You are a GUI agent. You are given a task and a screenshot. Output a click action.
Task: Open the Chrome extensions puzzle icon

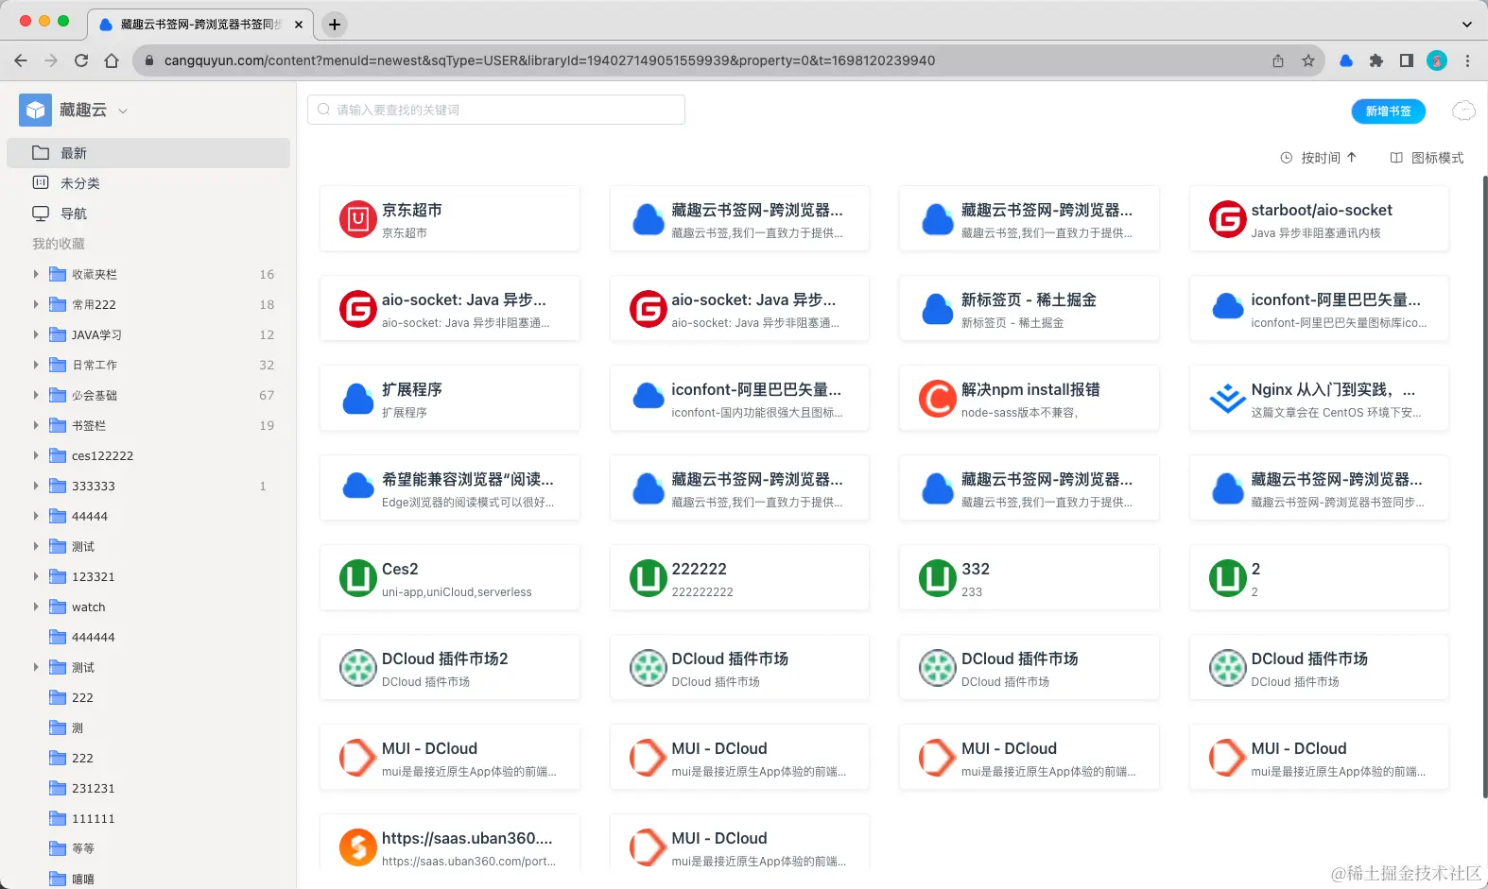click(1376, 60)
